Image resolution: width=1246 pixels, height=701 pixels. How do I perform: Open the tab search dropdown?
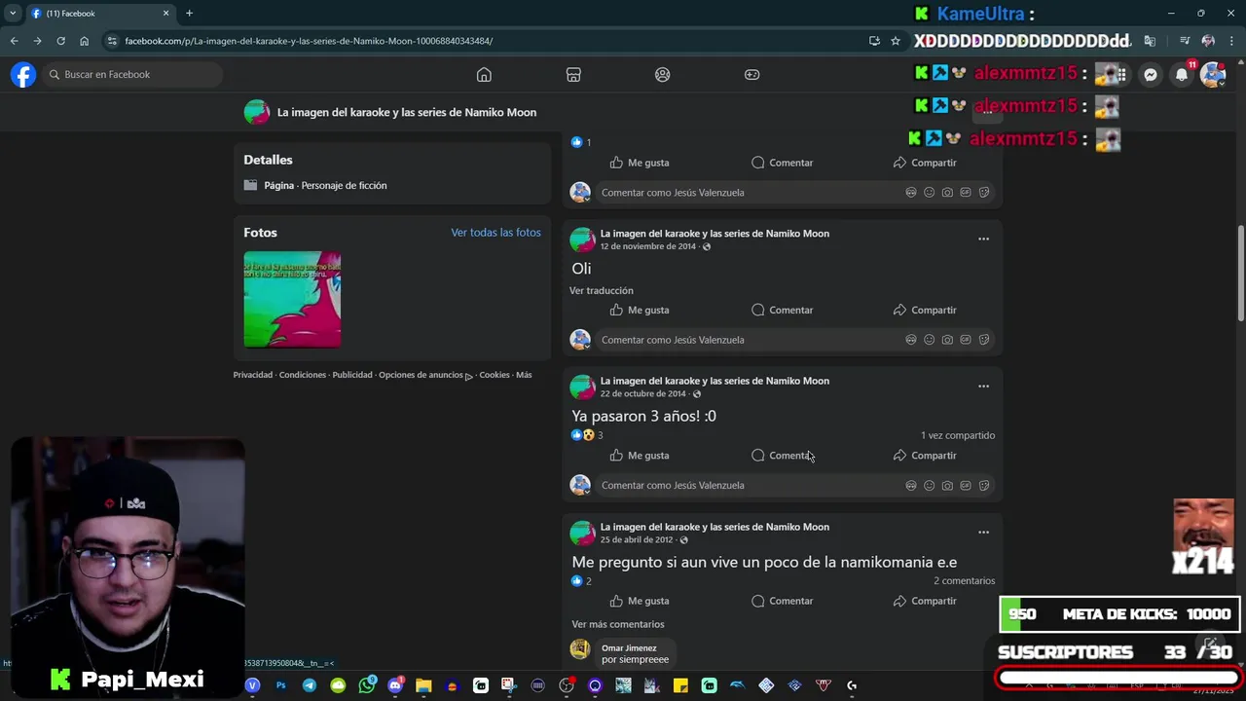[13, 14]
